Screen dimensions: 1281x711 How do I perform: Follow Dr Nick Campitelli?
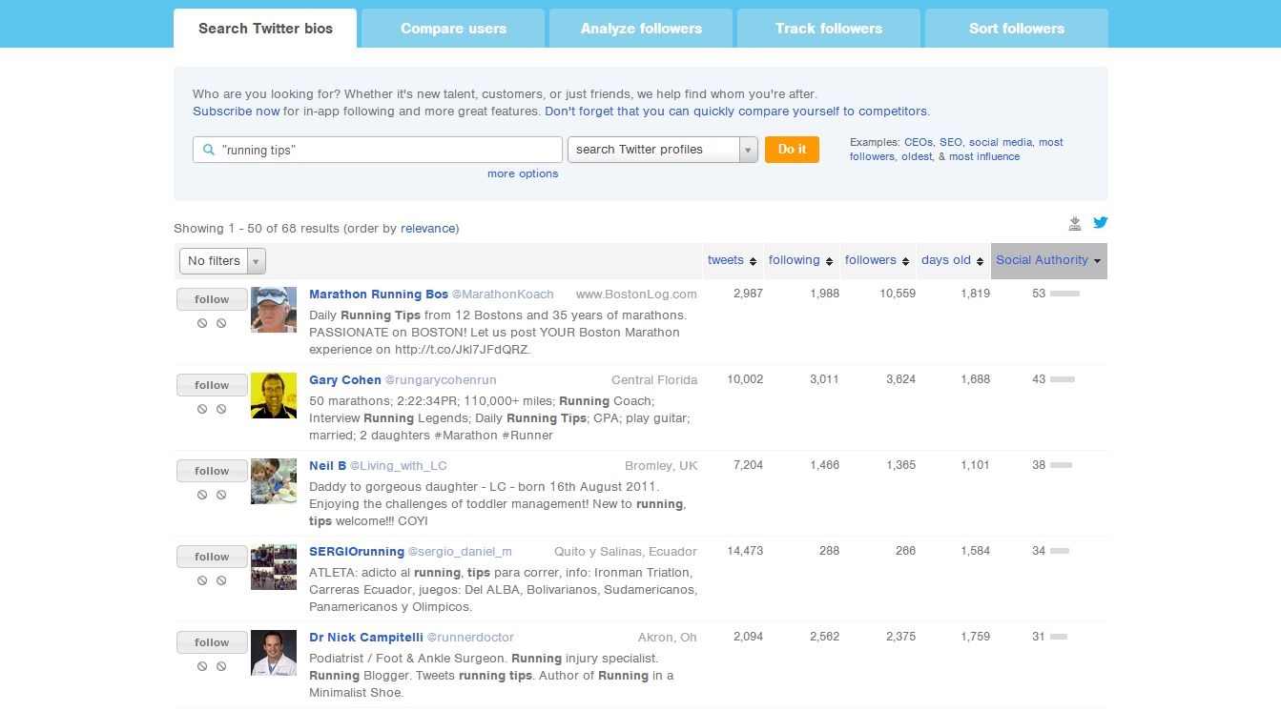point(212,642)
